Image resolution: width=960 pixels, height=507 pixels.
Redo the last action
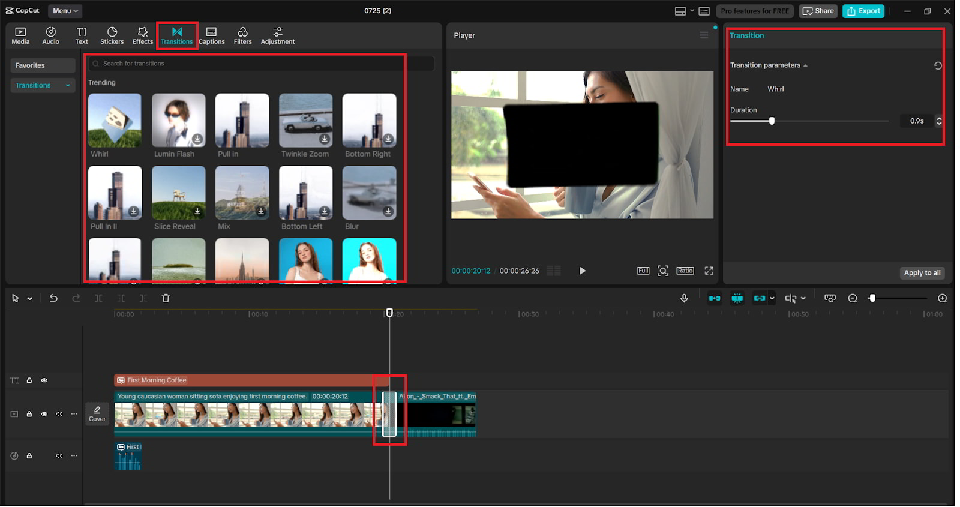pos(76,298)
